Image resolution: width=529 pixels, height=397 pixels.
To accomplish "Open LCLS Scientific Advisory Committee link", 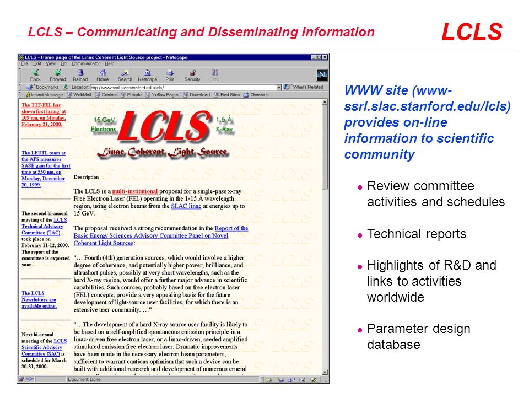I will [x=44, y=347].
